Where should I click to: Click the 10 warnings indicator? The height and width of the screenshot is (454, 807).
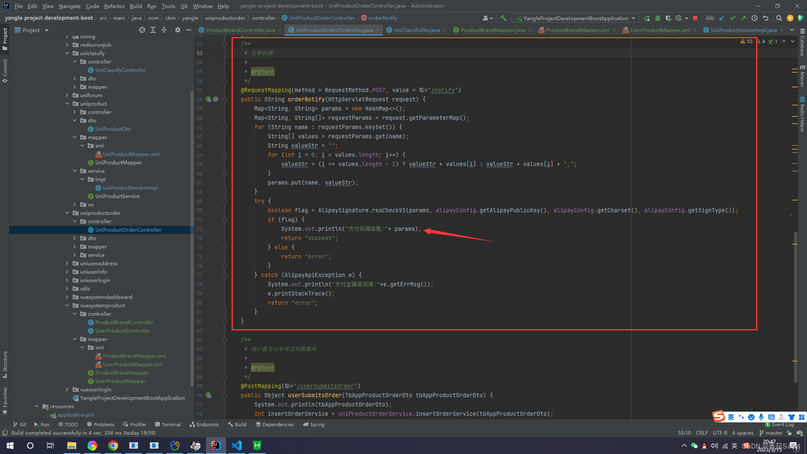(x=746, y=41)
